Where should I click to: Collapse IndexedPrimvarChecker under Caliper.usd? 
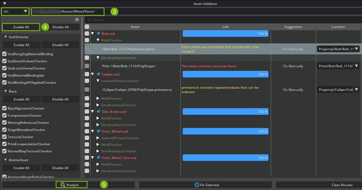coord(98,81)
